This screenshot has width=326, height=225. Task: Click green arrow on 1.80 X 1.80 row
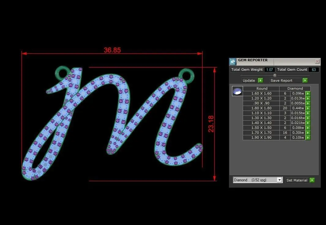(308, 108)
